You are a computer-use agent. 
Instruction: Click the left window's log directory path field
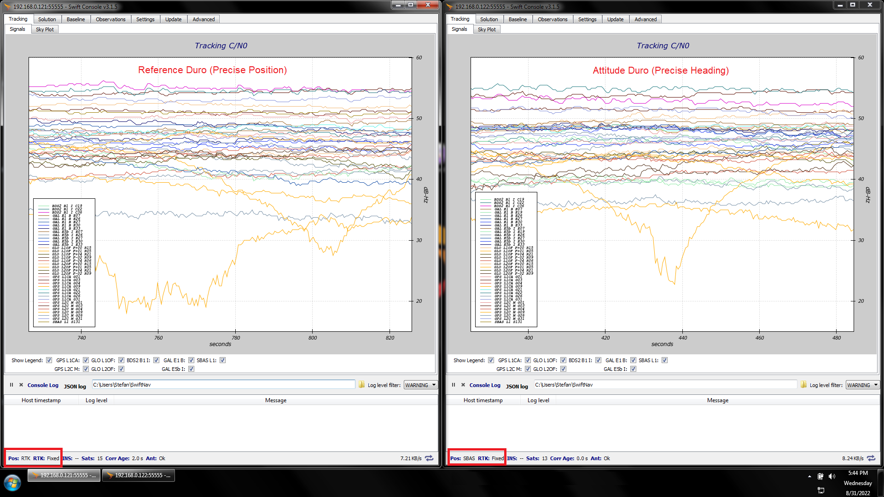223,385
